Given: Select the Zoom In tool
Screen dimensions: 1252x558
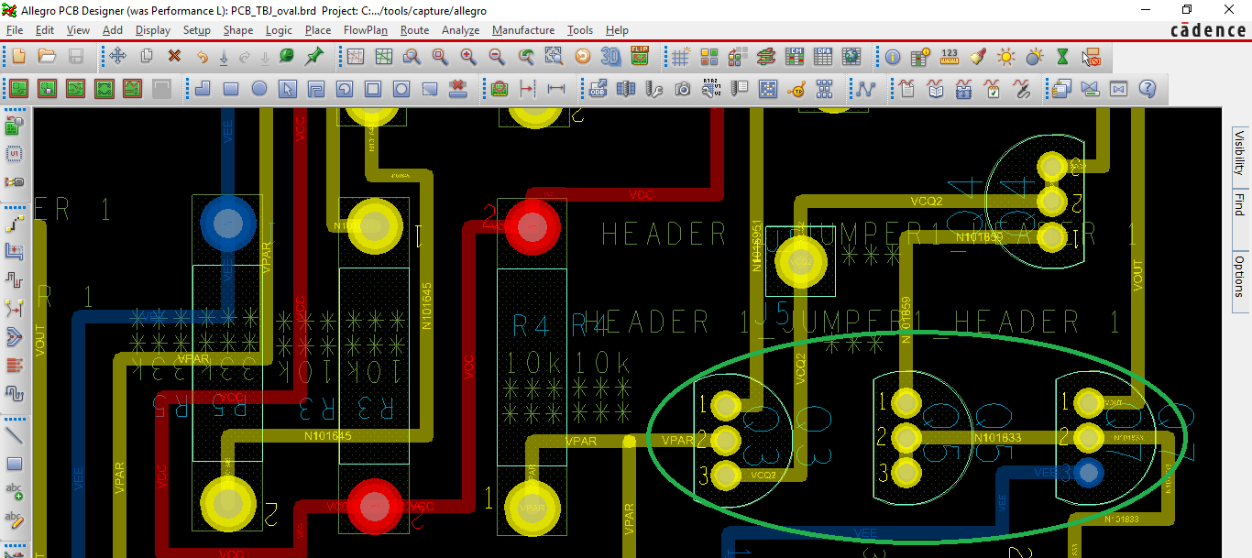Looking at the screenshot, I should click(467, 57).
